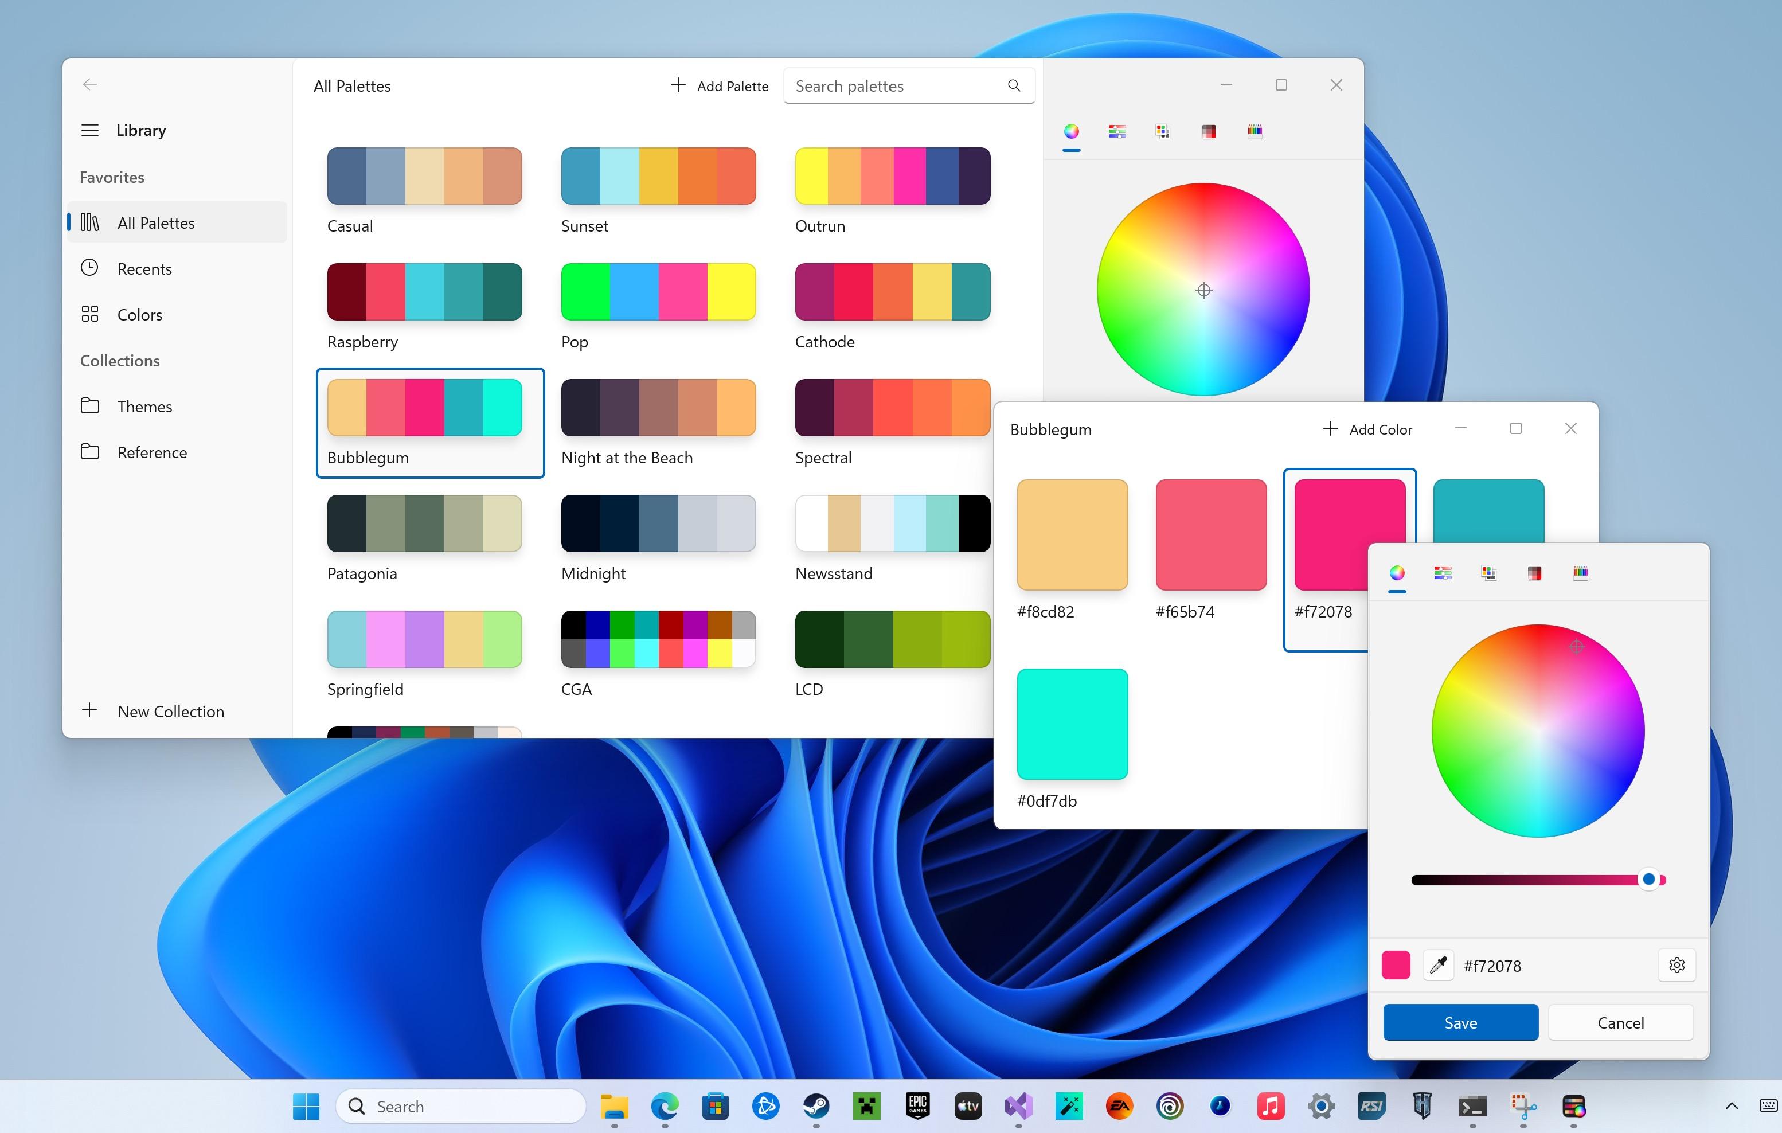Open the colored pencils tab in the Save dialog
The width and height of the screenshot is (1782, 1133).
pyautogui.click(x=1580, y=572)
